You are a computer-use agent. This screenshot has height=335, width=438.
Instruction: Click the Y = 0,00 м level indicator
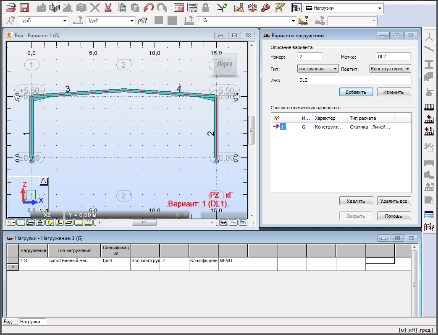coord(127,215)
